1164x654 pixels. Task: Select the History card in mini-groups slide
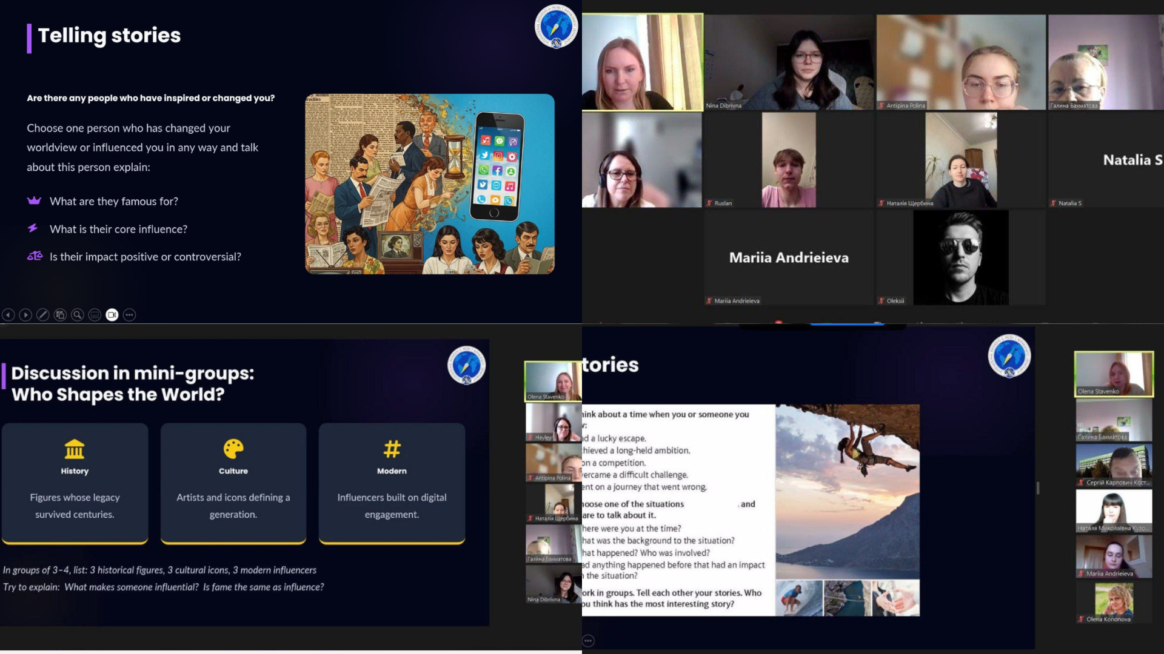[x=75, y=482]
